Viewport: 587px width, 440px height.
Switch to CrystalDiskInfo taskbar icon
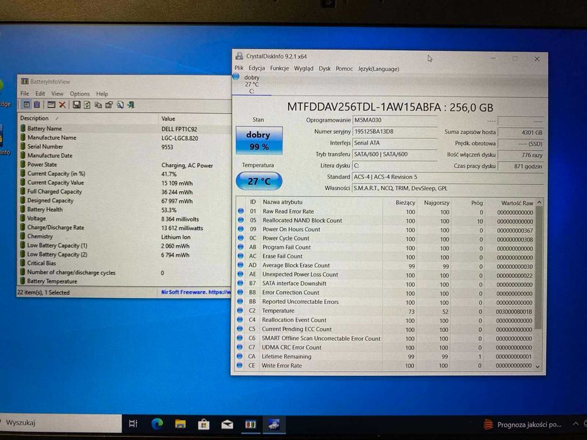pos(274,424)
